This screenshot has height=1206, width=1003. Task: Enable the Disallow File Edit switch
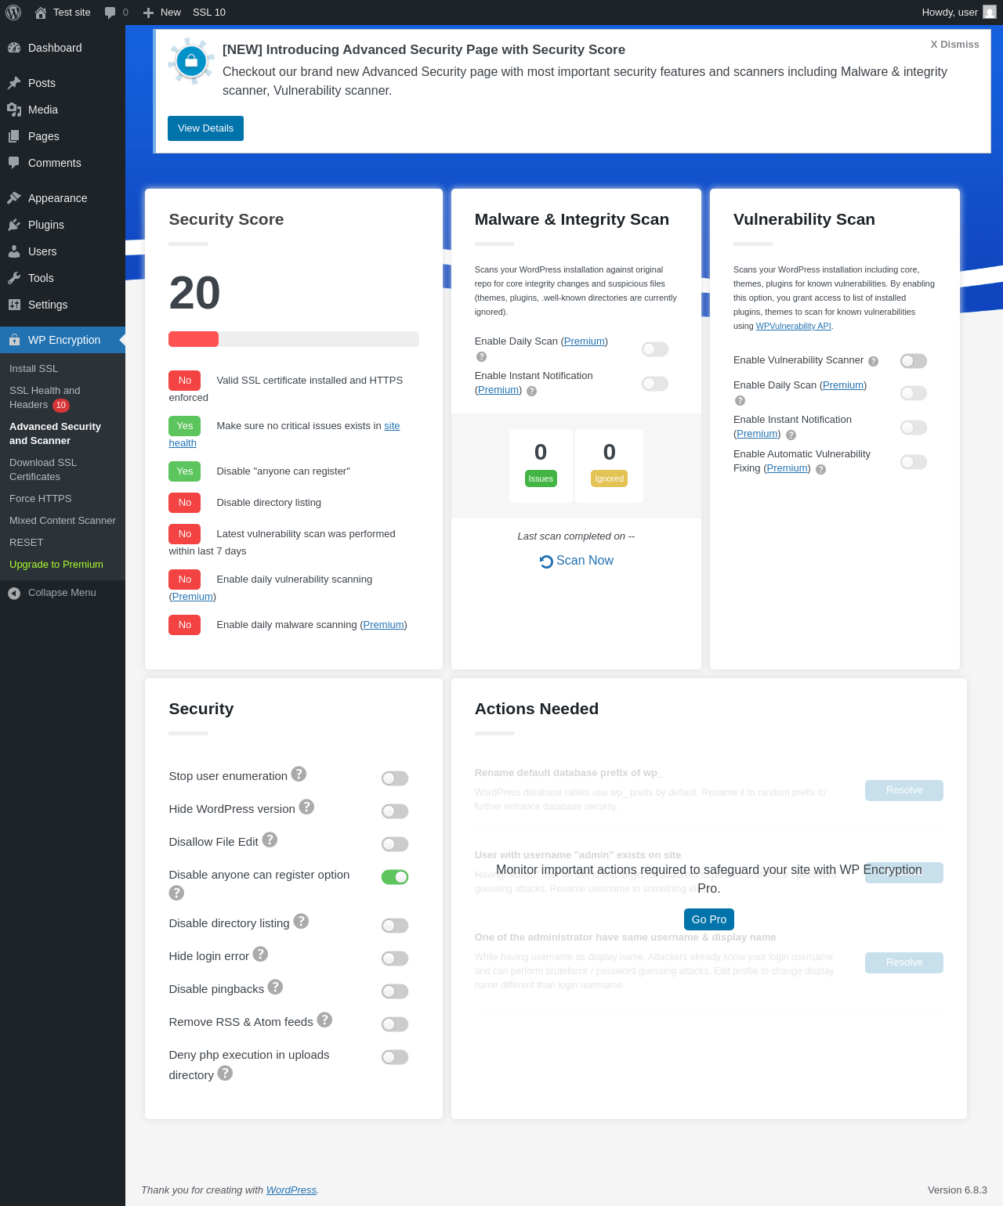coord(395,844)
